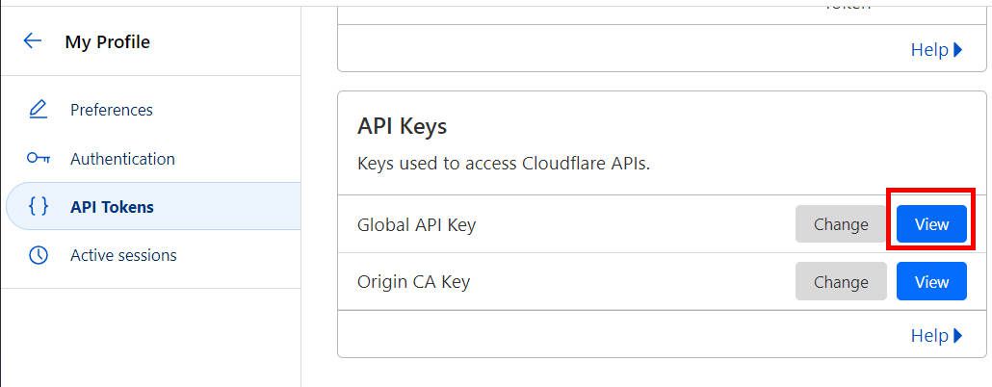Viewport: 992px width, 387px height.
Task: Click the key icon for Authentication
Action: (x=39, y=158)
